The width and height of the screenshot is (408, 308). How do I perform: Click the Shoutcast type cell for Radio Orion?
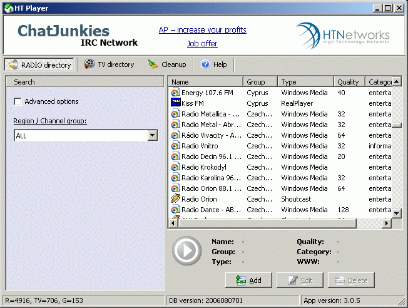click(296, 199)
